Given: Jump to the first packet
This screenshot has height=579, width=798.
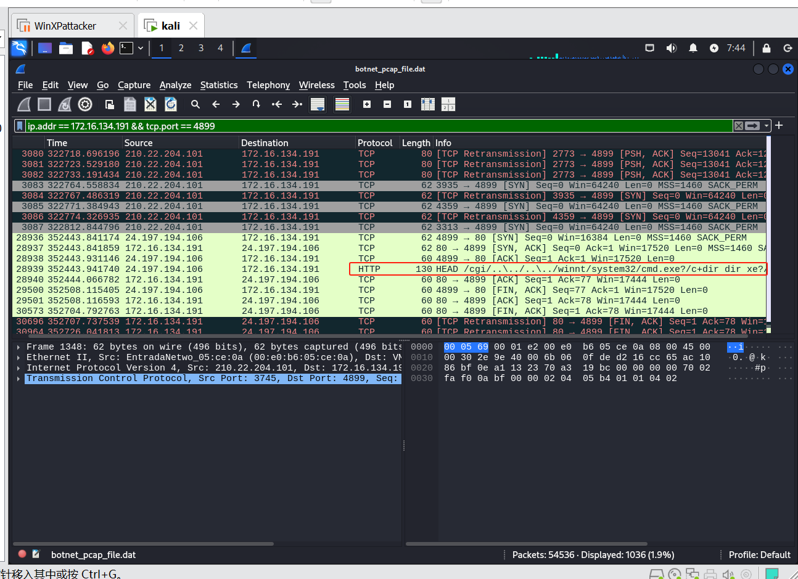Looking at the screenshot, I should 277,104.
